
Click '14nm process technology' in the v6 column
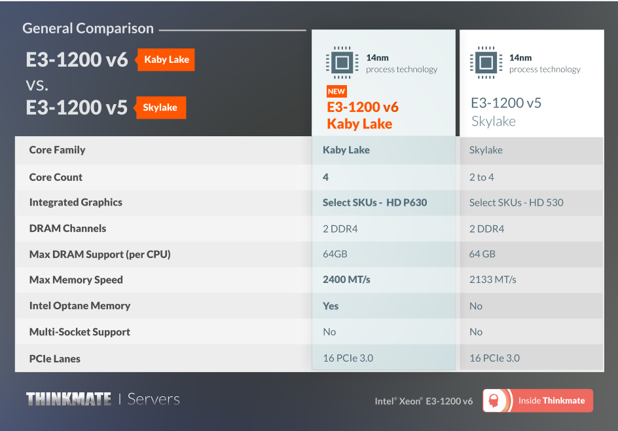click(x=401, y=64)
